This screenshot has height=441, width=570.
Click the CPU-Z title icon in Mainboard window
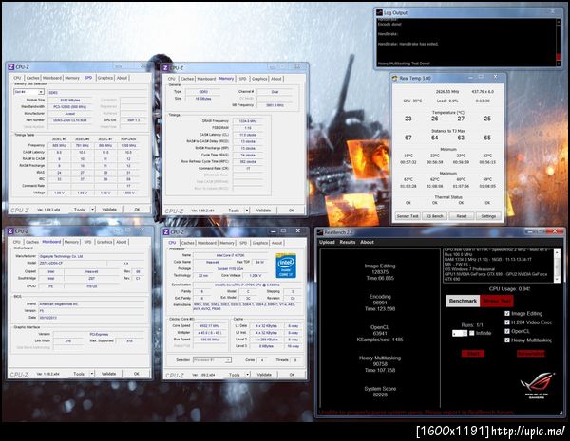pyautogui.click(x=10, y=231)
